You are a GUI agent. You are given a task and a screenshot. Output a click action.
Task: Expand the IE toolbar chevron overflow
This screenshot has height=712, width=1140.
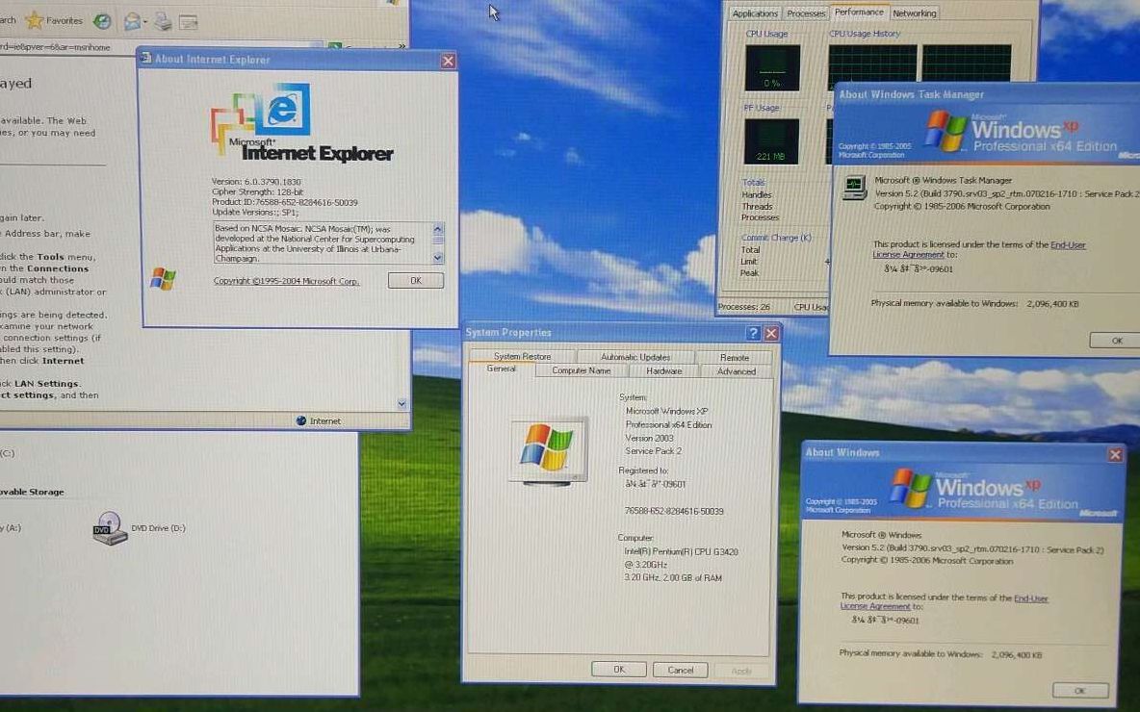(x=402, y=46)
